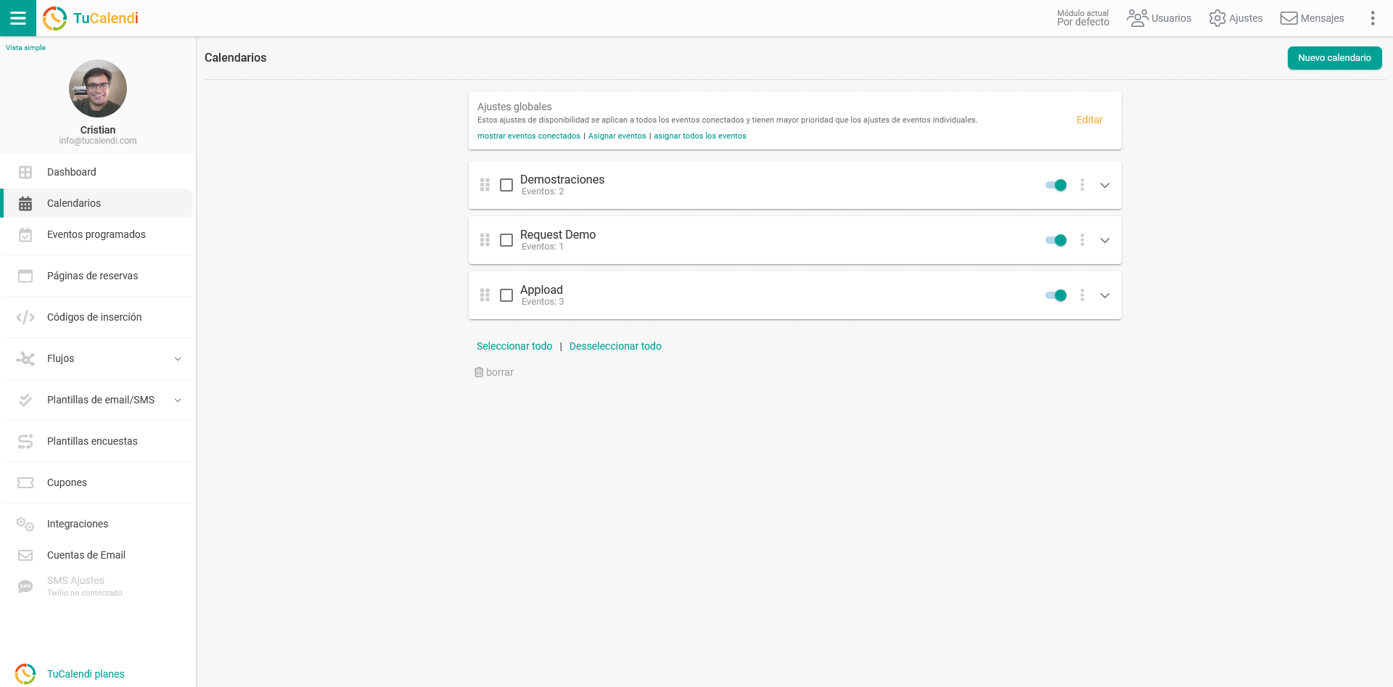The width and height of the screenshot is (1393, 687).
Task: Open Cuentas de Email in the sidebar
Action: pyautogui.click(x=98, y=555)
